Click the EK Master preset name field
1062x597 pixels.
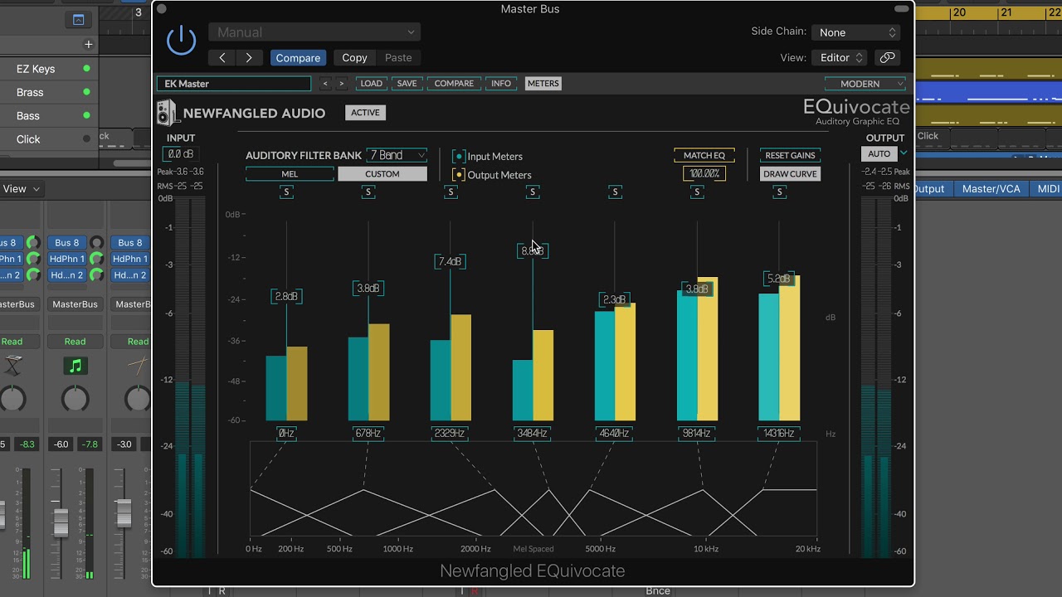234,83
